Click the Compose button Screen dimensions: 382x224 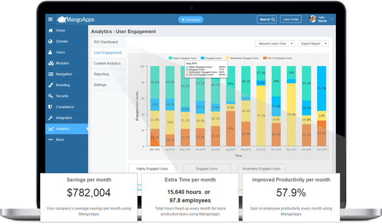[191, 20]
